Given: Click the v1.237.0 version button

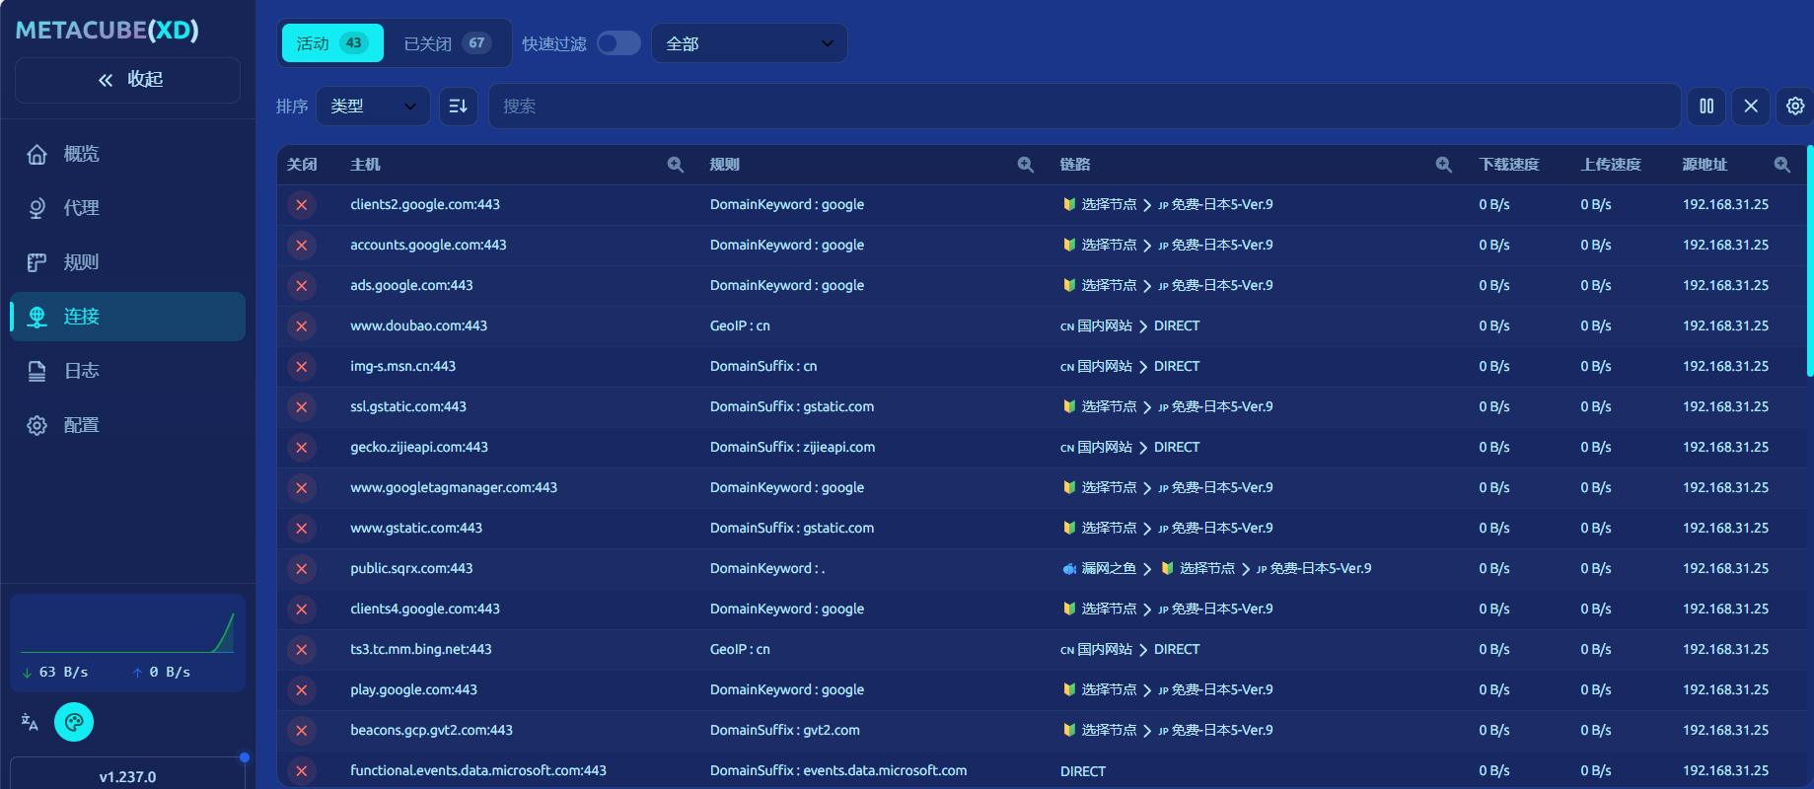Looking at the screenshot, I should point(127,776).
